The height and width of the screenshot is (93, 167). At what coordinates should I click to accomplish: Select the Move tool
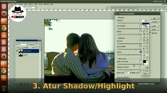(147, 29)
